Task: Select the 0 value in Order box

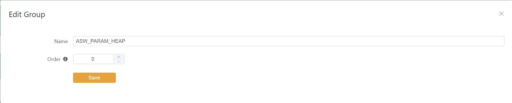Action: (x=93, y=59)
